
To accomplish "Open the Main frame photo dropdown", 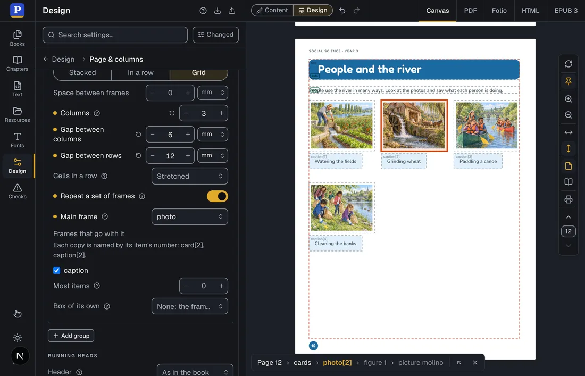I will 190,217.
